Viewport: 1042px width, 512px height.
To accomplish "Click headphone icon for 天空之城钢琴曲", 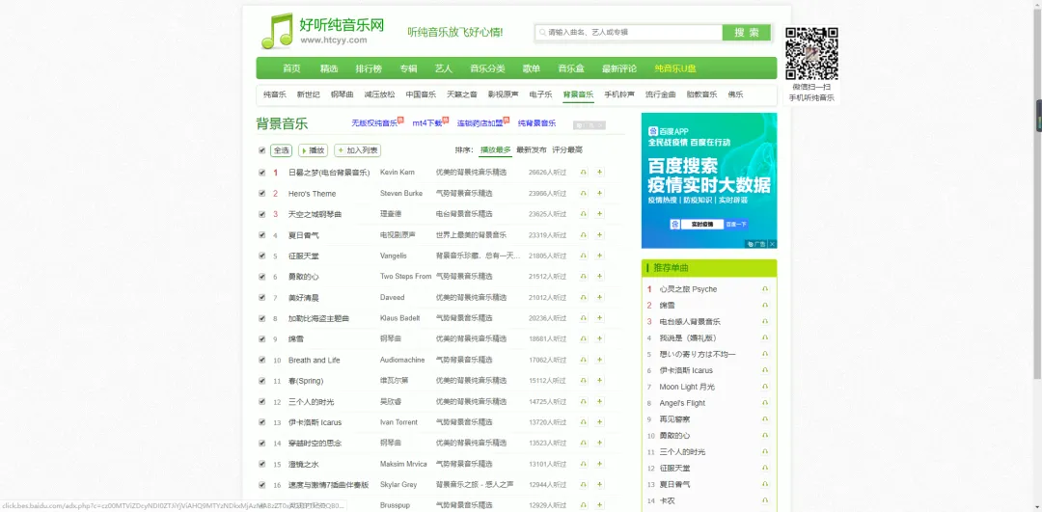I will [x=584, y=214].
